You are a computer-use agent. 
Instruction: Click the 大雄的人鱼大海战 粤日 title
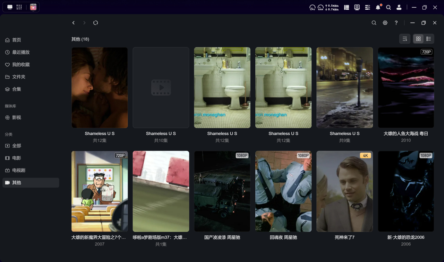pos(406,134)
